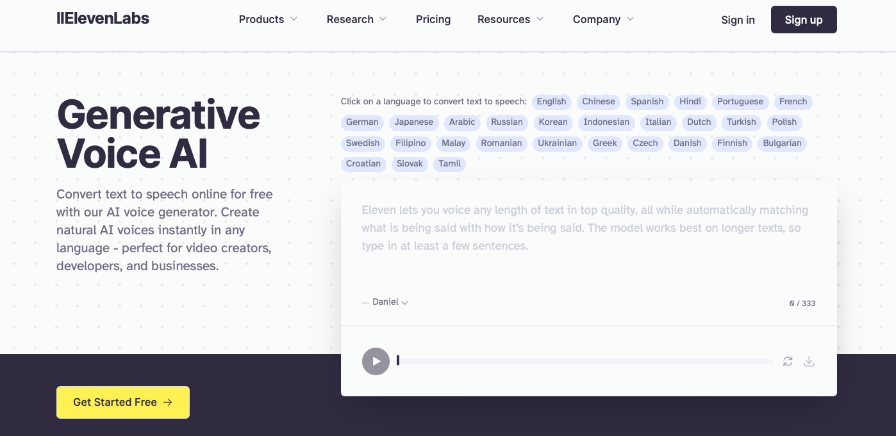Click the ElevenLabs logo

(x=103, y=19)
